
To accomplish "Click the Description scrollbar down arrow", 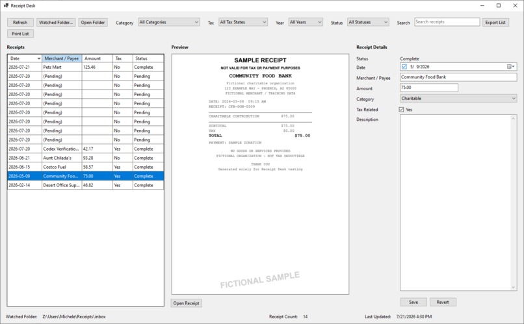I will 514,287.
